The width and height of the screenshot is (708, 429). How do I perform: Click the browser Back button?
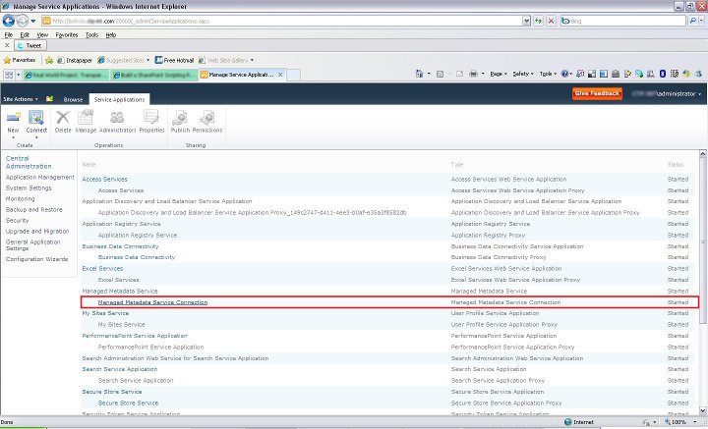[x=9, y=21]
